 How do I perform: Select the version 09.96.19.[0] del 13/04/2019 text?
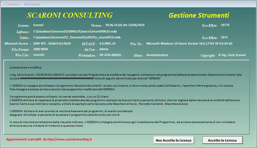coord(125,25)
